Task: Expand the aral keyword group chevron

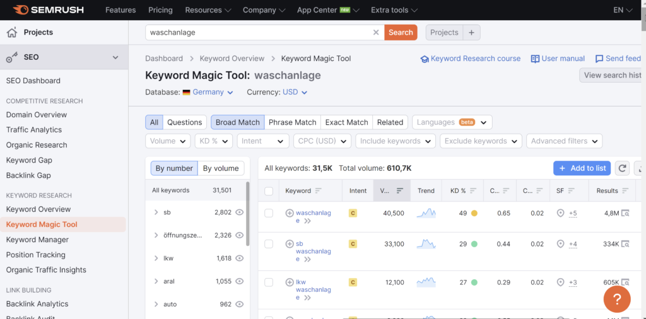Action: (x=156, y=282)
